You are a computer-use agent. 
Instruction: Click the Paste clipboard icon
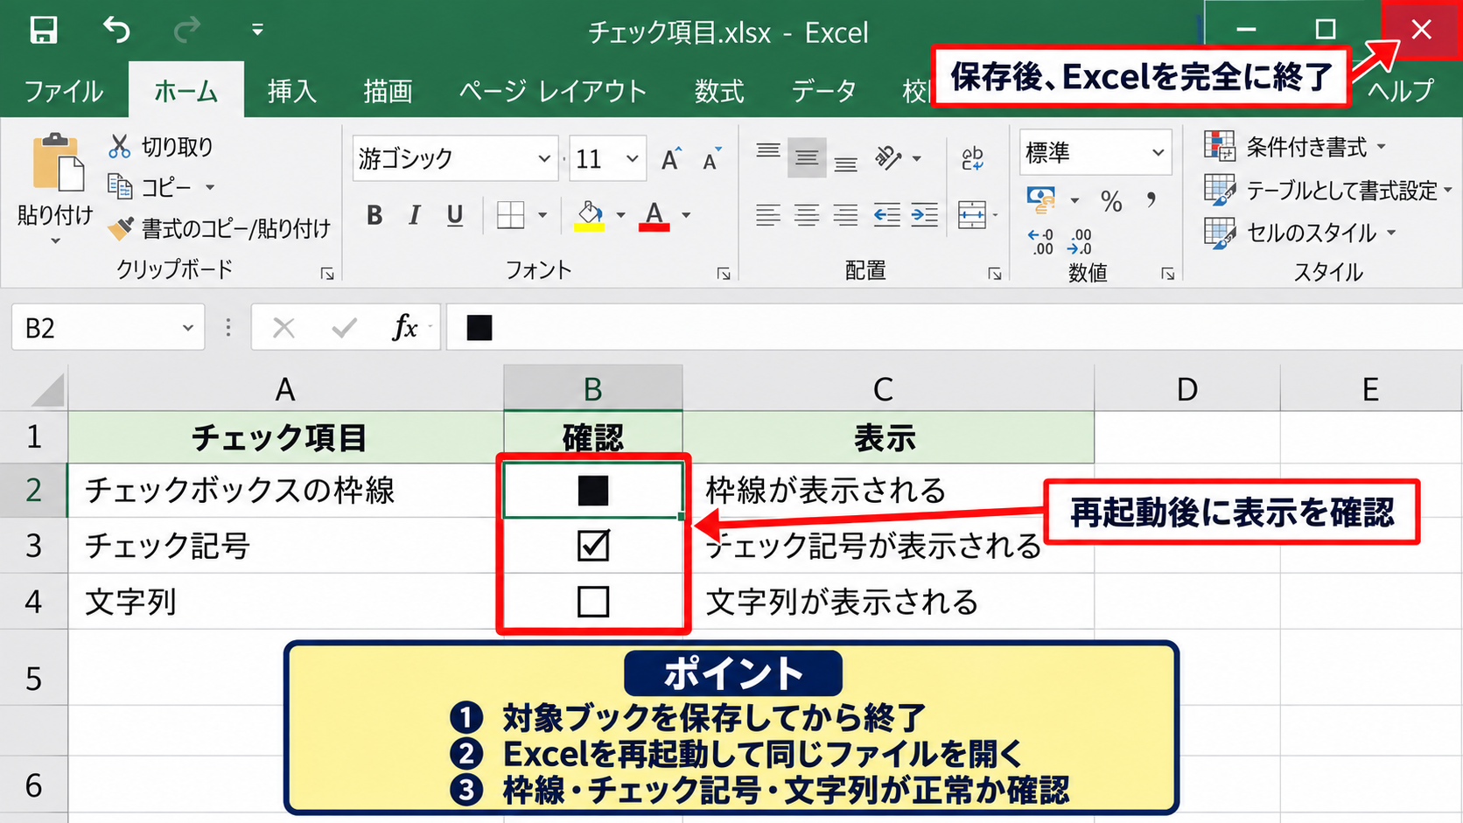click(58, 163)
